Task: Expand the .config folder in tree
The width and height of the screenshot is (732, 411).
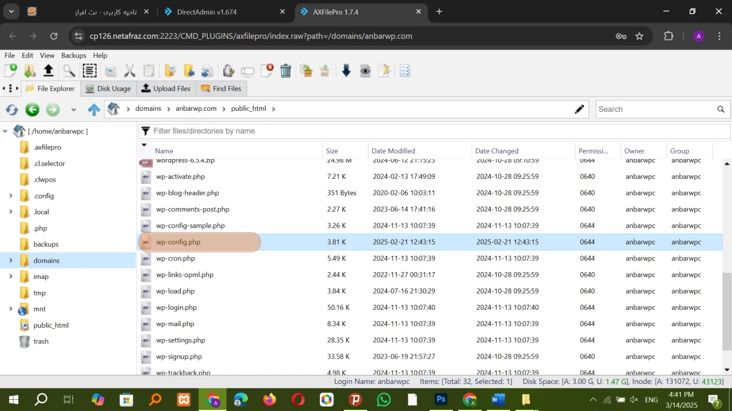Action: pyautogui.click(x=11, y=196)
